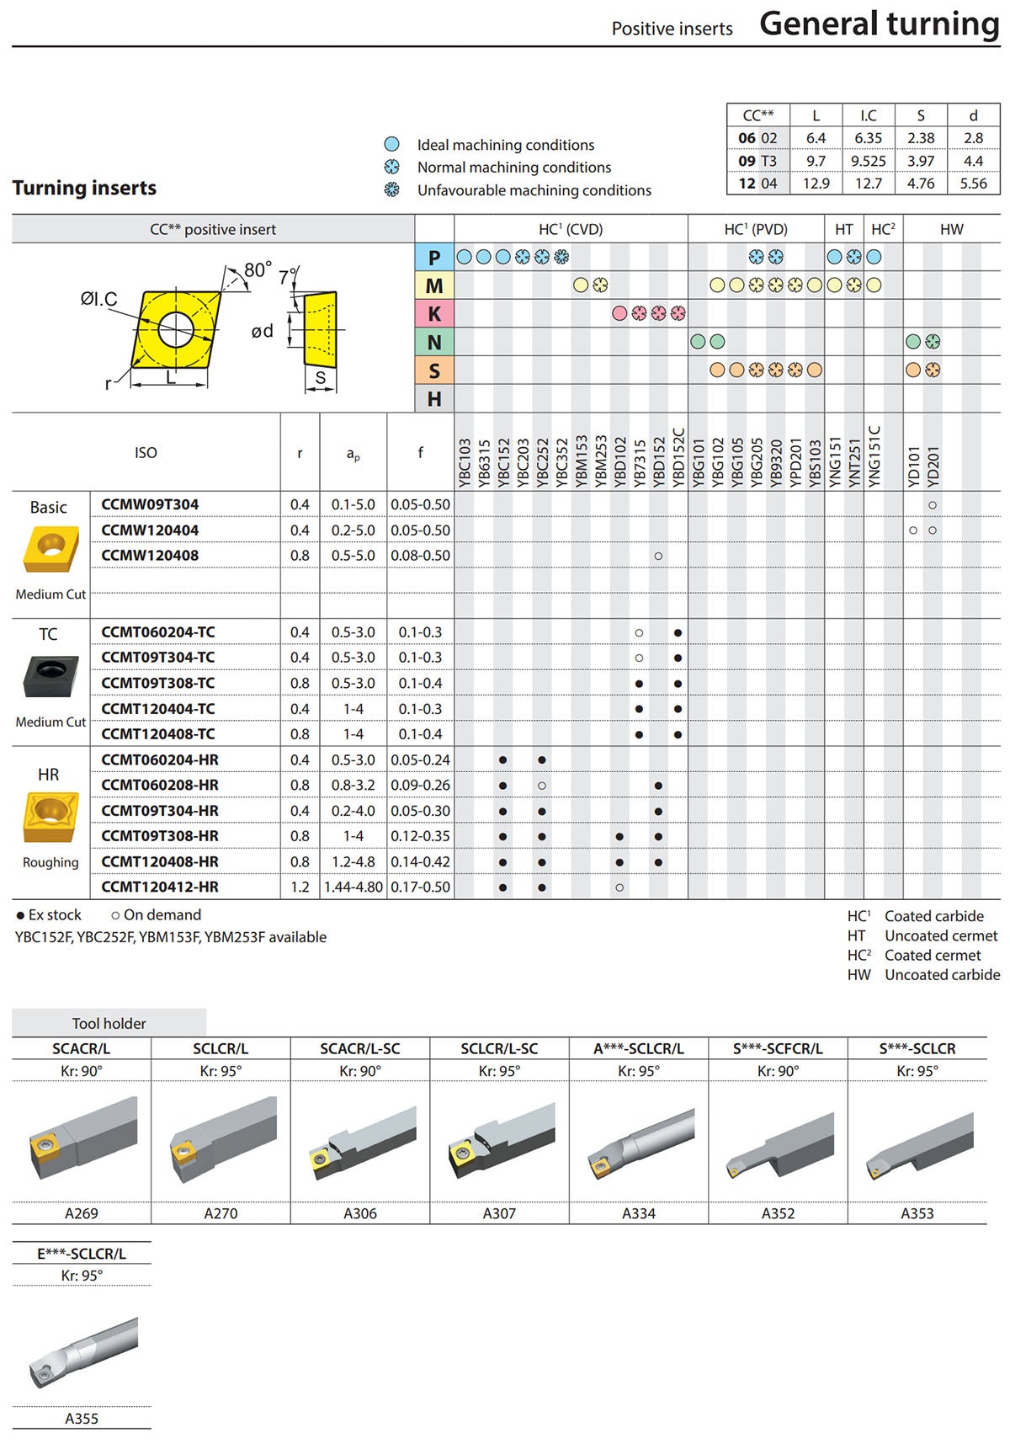
Task: Select the yellow Basic insert picture
Action: point(51,549)
